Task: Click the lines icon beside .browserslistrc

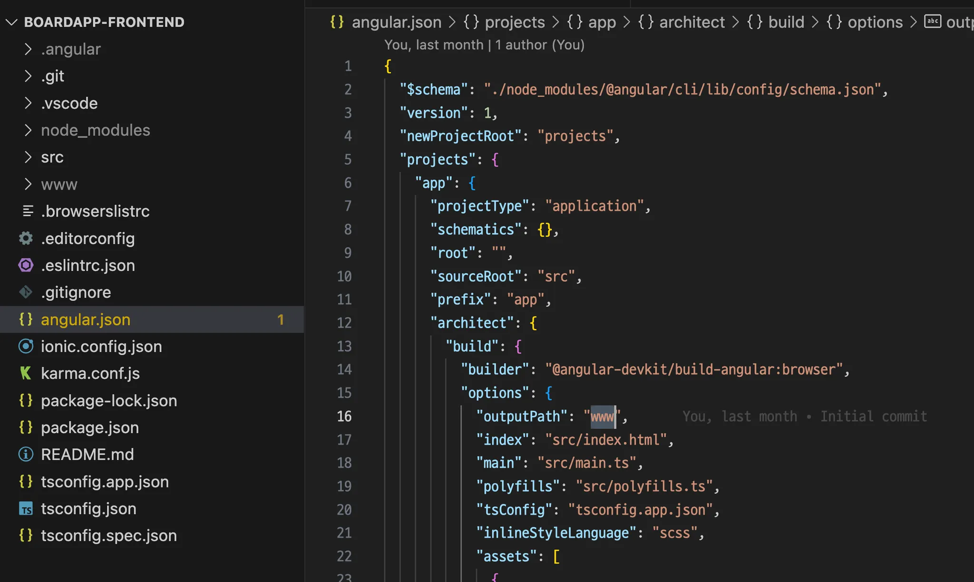Action: pyautogui.click(x=28, y=211)
